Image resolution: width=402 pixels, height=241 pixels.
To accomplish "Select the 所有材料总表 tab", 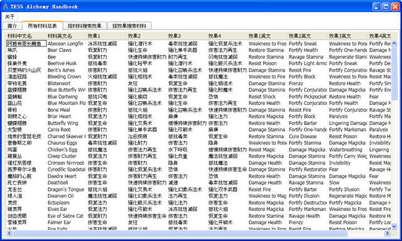I will click(43, 26).
